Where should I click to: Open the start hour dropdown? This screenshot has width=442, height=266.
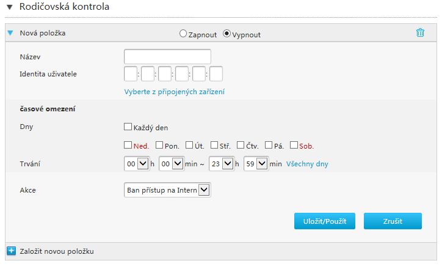coord(137,164)
